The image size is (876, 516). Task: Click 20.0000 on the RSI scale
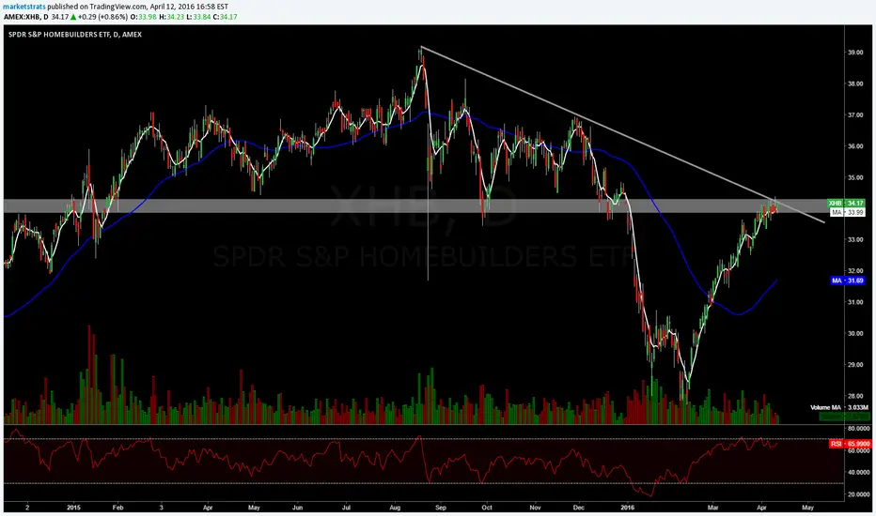(x=859, y=494)
